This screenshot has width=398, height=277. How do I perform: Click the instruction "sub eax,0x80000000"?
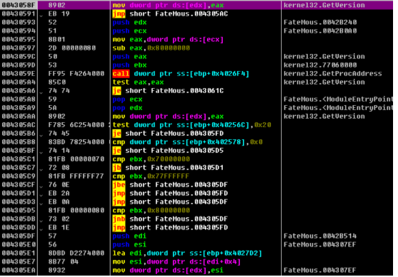coord(151,48)
